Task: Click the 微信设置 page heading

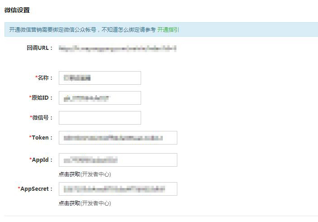Action: pyautogui.click(x=17, y=10)
